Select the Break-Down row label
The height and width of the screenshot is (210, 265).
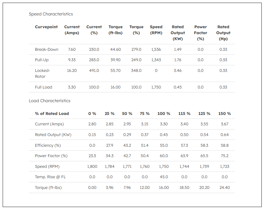tap(46, 50)
